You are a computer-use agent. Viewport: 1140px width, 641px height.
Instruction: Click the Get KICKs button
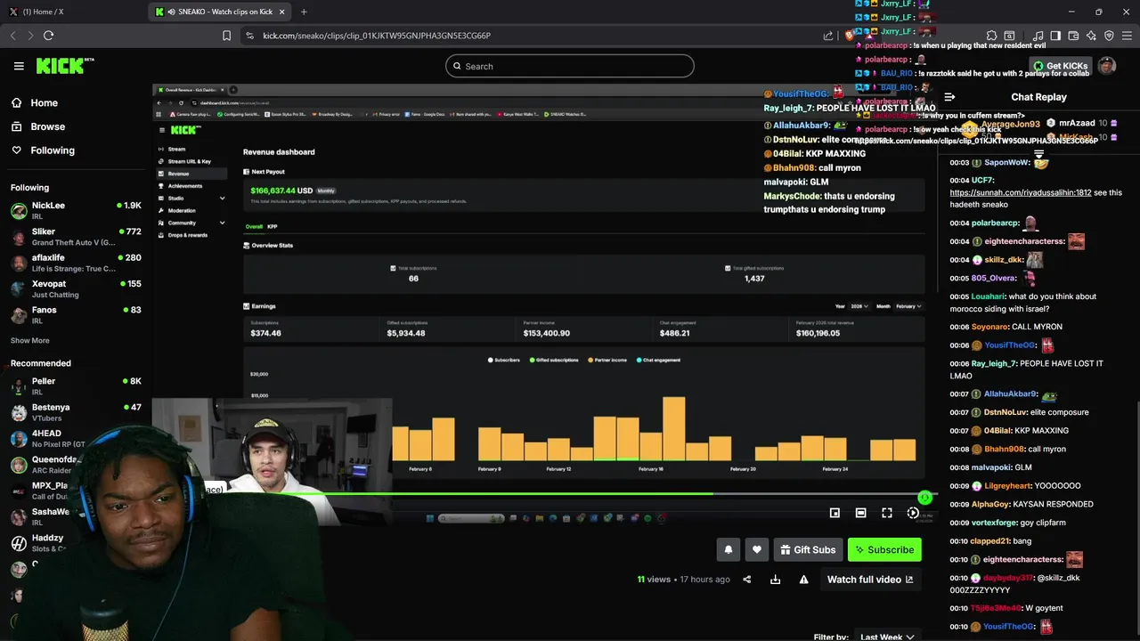point(1060,66)
